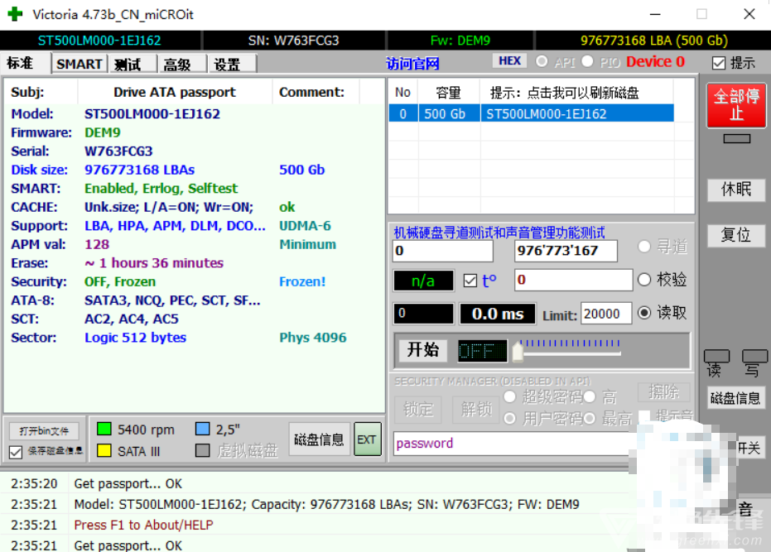Viewport: 771px width, 552px height.
Task: Click the 提示：点击我可以刷新磁盘 column header
Action: tap(576, 93)
